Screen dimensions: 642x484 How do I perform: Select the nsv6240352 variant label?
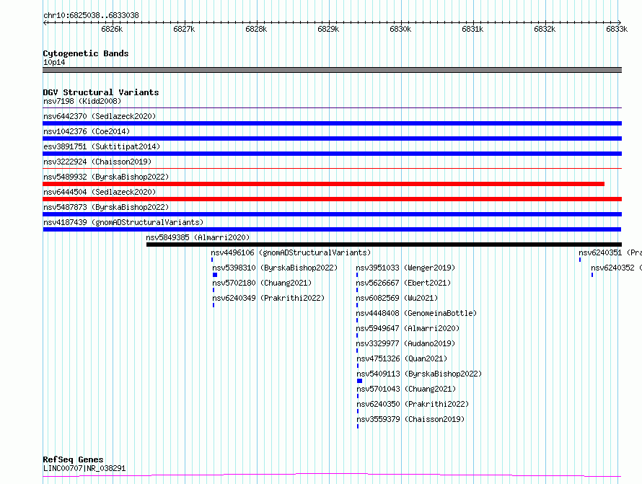pos(616,268)
